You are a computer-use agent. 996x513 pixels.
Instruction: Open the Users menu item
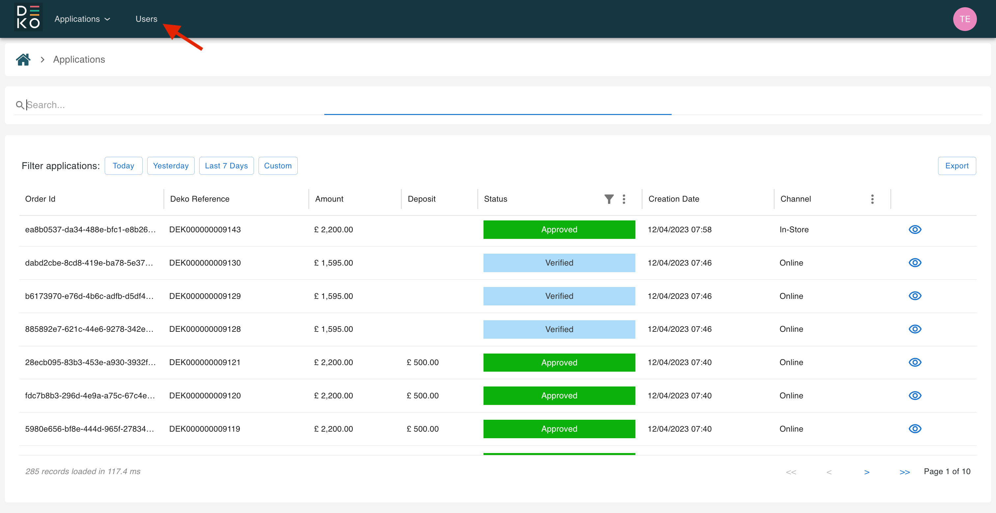pyautogui.click(x=146, y=19)
